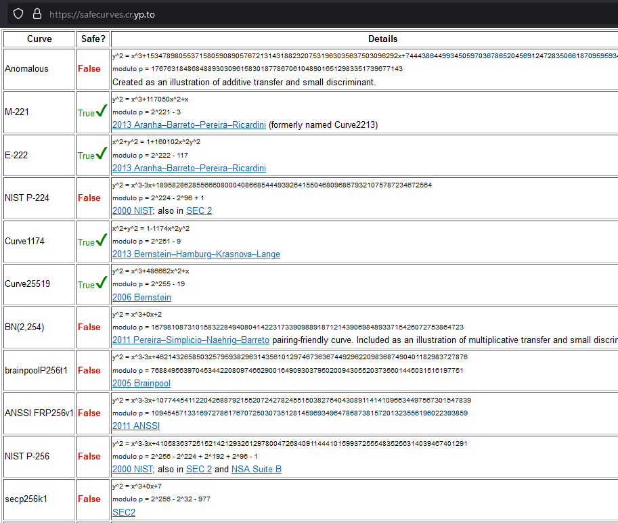This screenshot has width=618, height=523.
Task: Click the False value in brainpoolP256t1 row
Action: coord(89,371)
